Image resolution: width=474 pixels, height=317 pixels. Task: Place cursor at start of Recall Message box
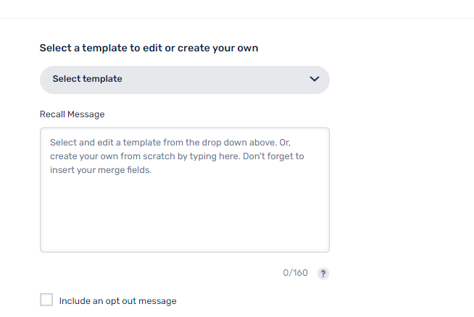(51, 143)
